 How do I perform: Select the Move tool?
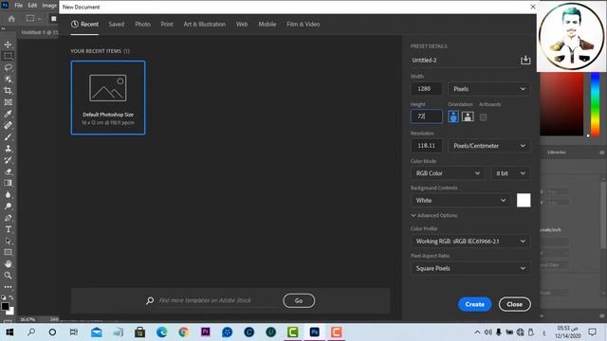[x=8, y=45]
